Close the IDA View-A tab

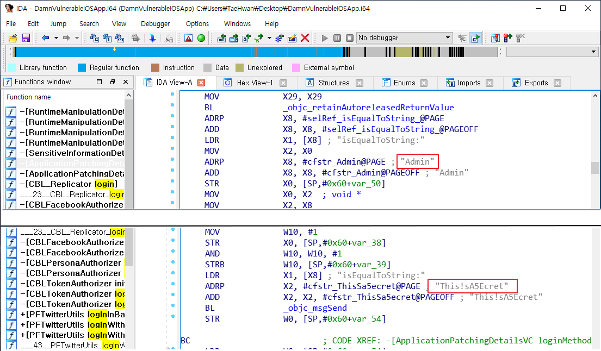201,83
